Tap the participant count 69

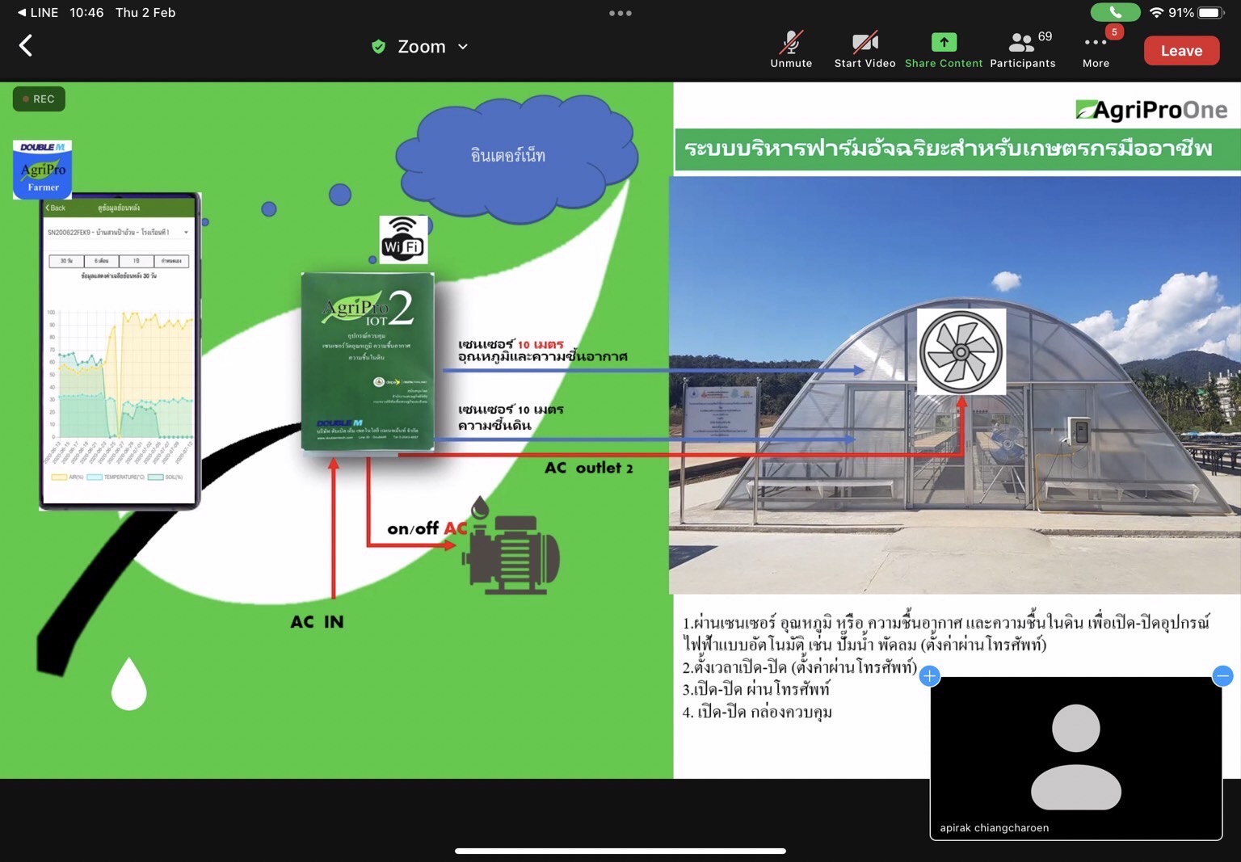[1045, 36]
